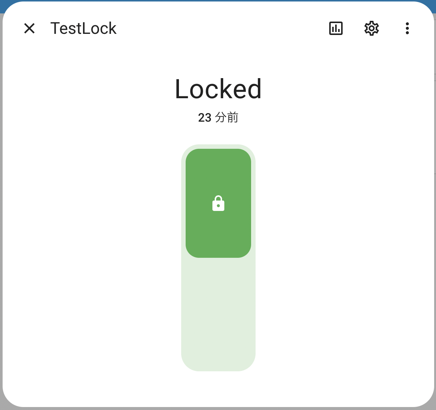Open more actions from the kebab menu
This screenshot has width=436, height=410.
click(x=407, y=28)
